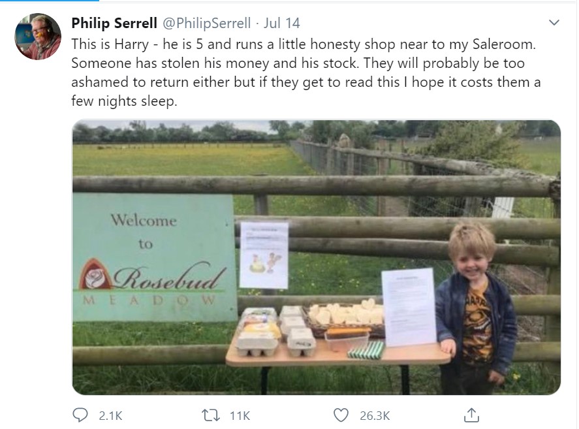Click the reply speech bubble icon
This screenshot has height=429, width=579.
coord(80,415)
